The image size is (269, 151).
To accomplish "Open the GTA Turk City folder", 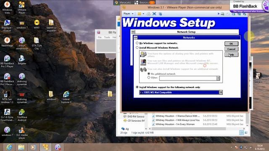I will (x=37, y=43).
